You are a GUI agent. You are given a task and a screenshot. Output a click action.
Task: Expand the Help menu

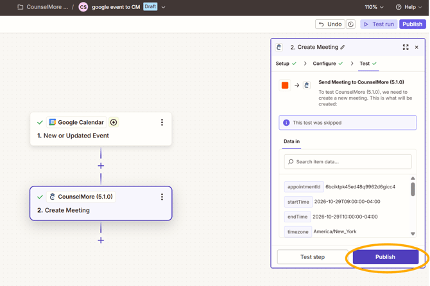[409, 7]
